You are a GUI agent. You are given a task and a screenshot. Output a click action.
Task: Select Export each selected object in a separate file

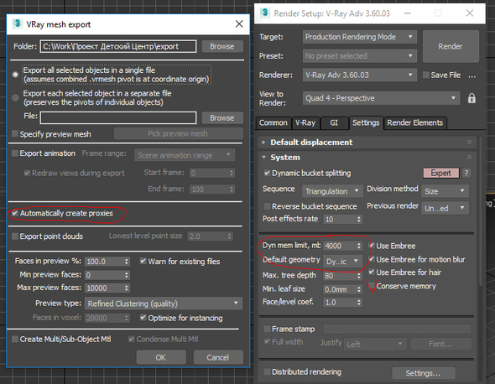click(15, 98)
